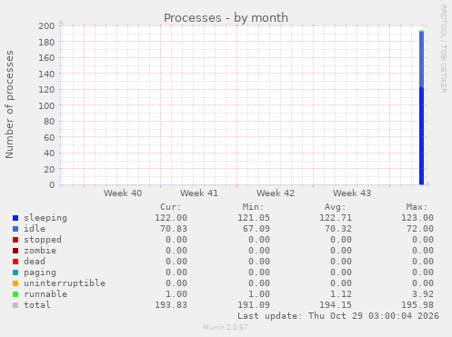Click the y-axis label 180

tap(46, 42)
